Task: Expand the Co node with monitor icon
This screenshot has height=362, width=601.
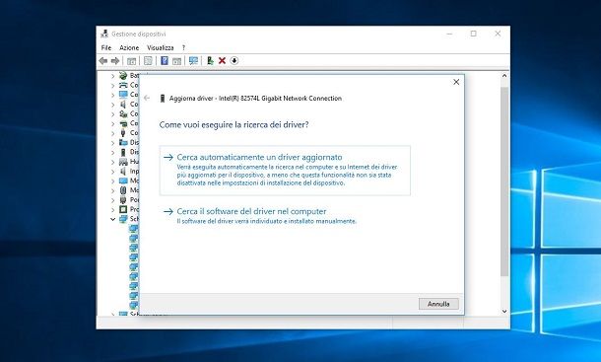Action: pyautogui.click(x=112, y=95)
